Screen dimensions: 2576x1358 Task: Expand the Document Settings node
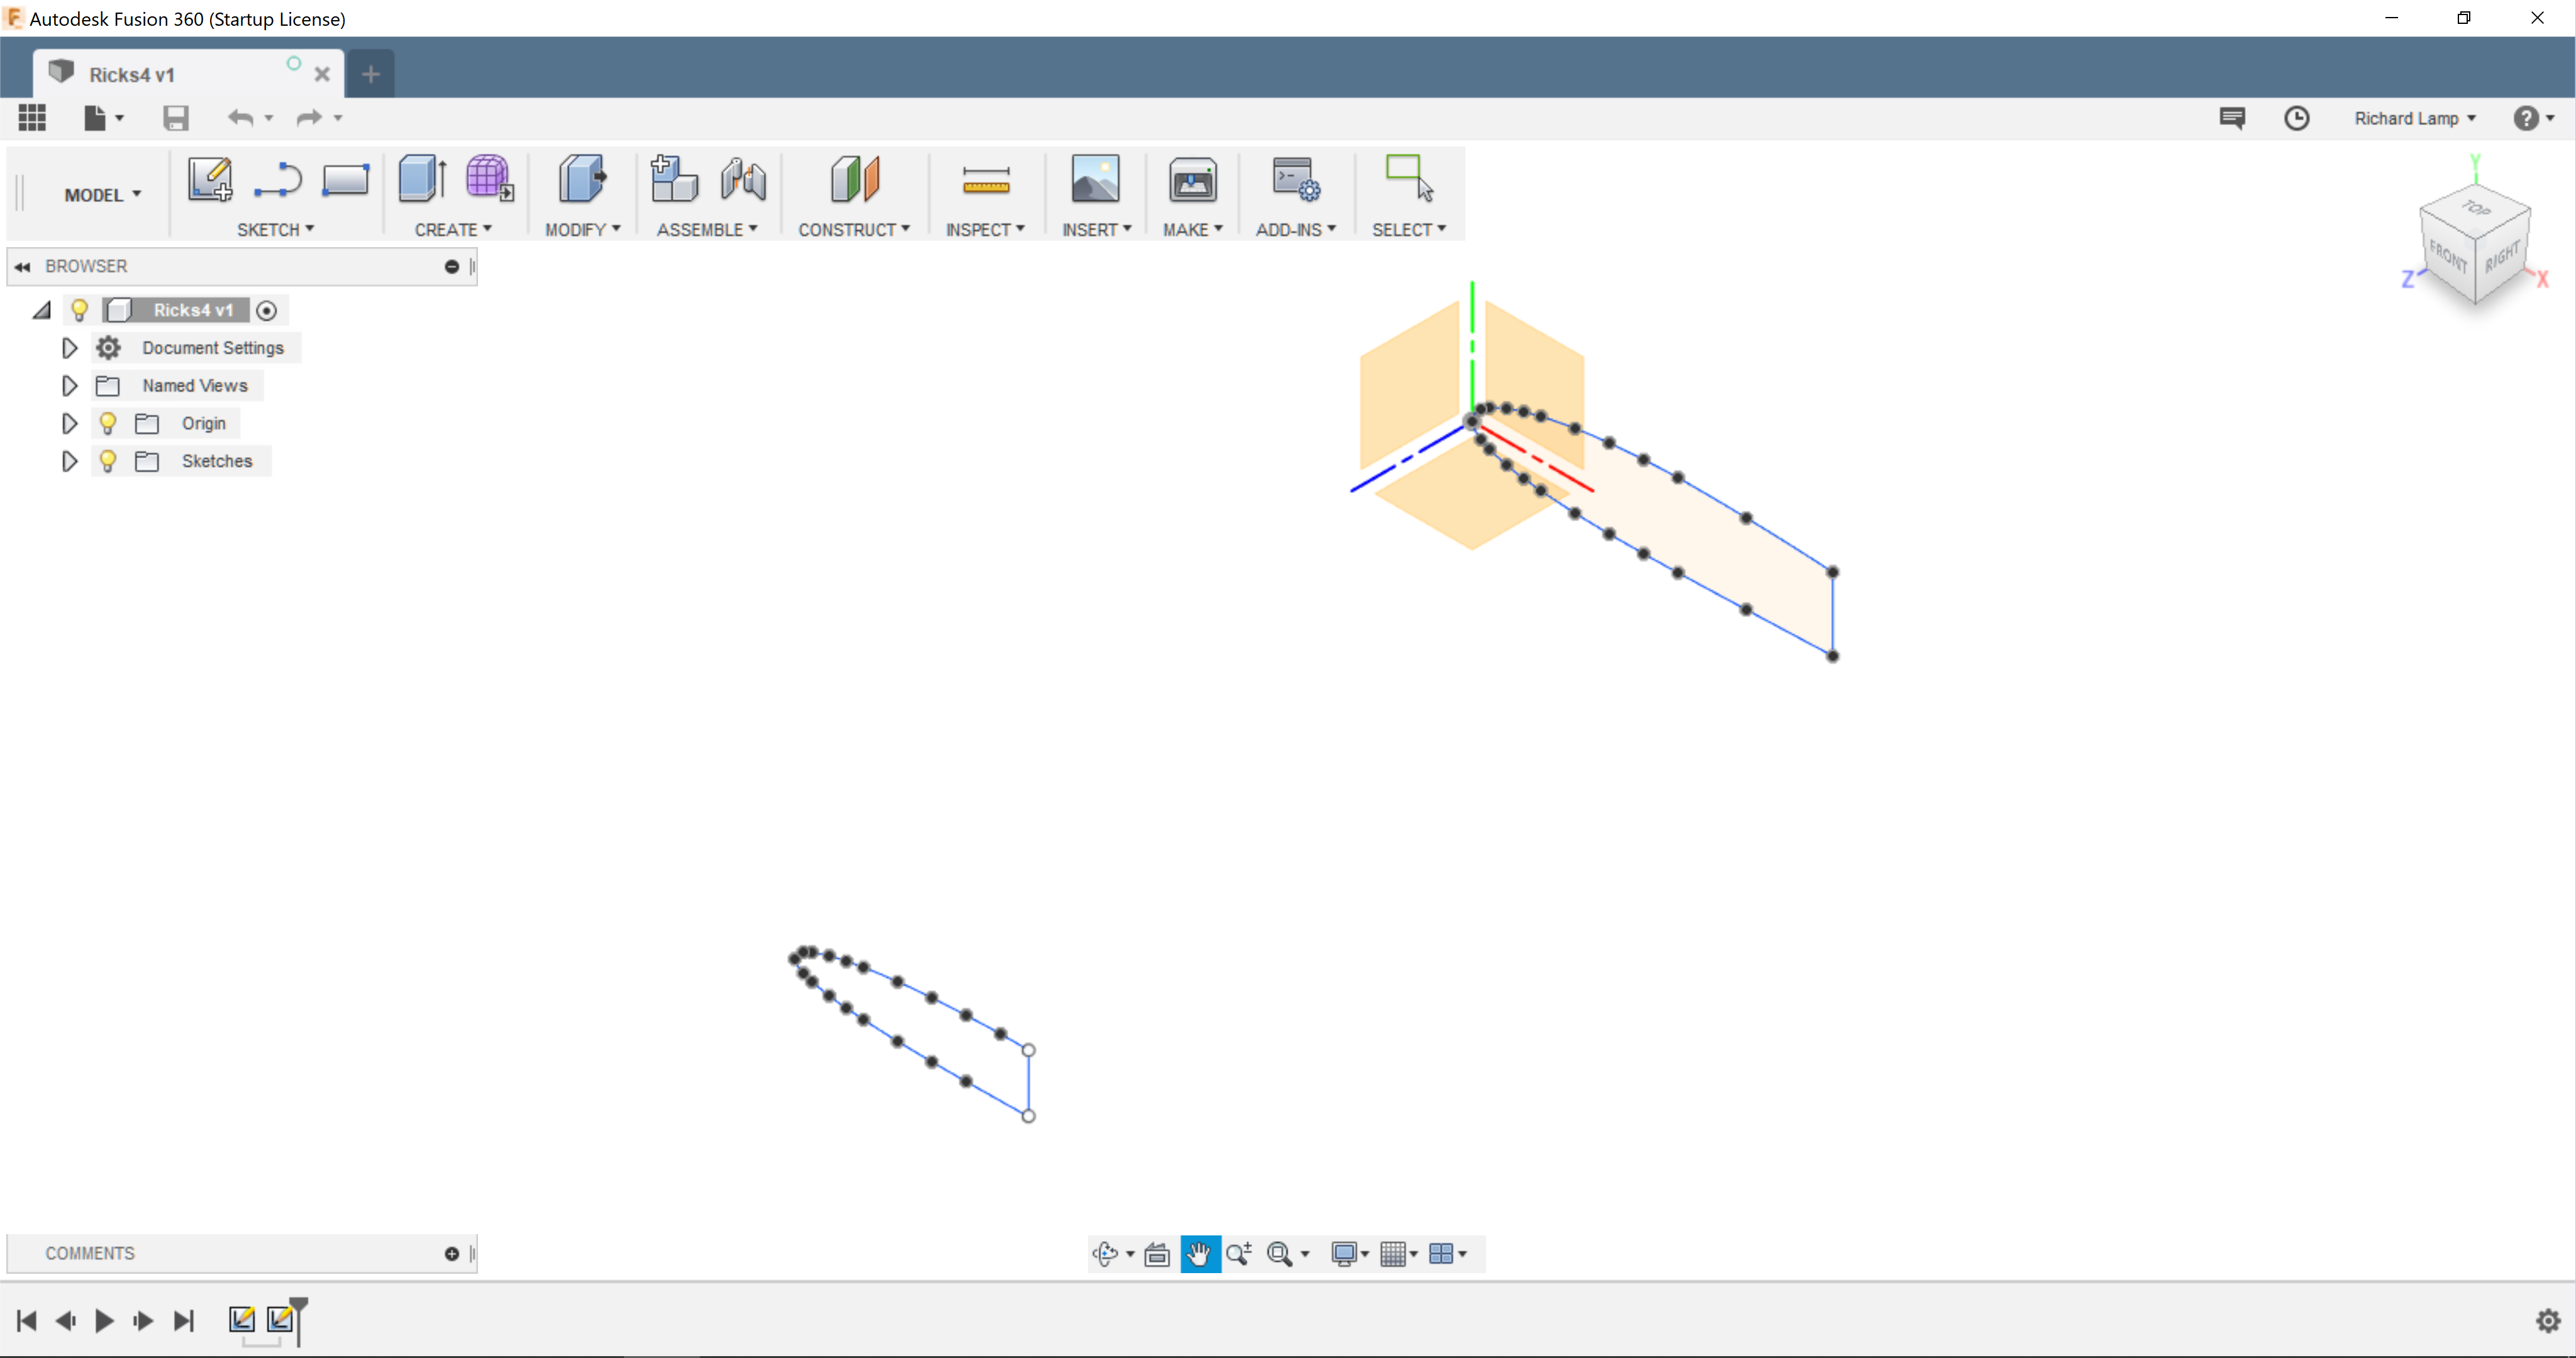69,348
